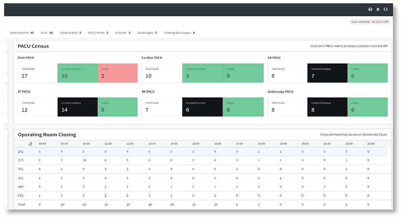The height and width of the screenshot is (222, 404).
Task: Select the Total row label
Action: click(x=22, y=204)
